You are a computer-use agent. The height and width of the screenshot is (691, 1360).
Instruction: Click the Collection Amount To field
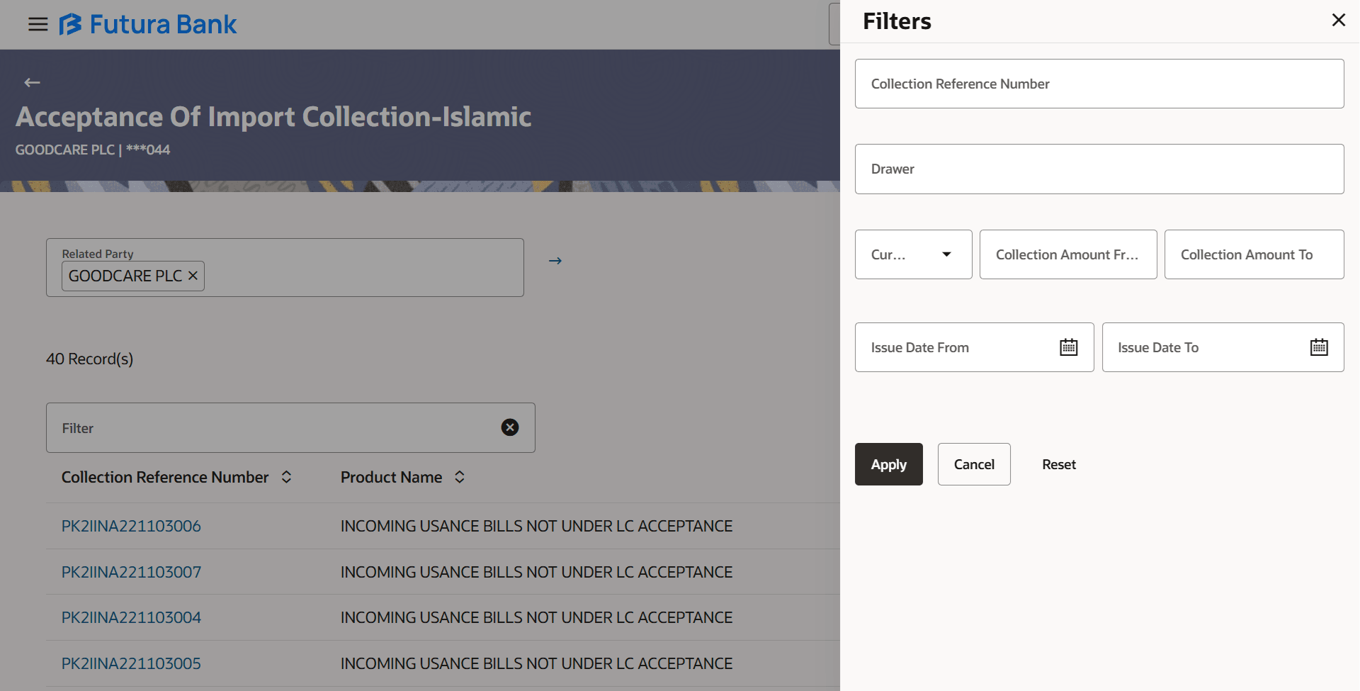pyautogui.click(x=1254, y=254)
